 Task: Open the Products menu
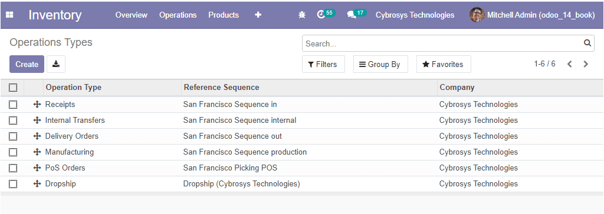[224, 15]
